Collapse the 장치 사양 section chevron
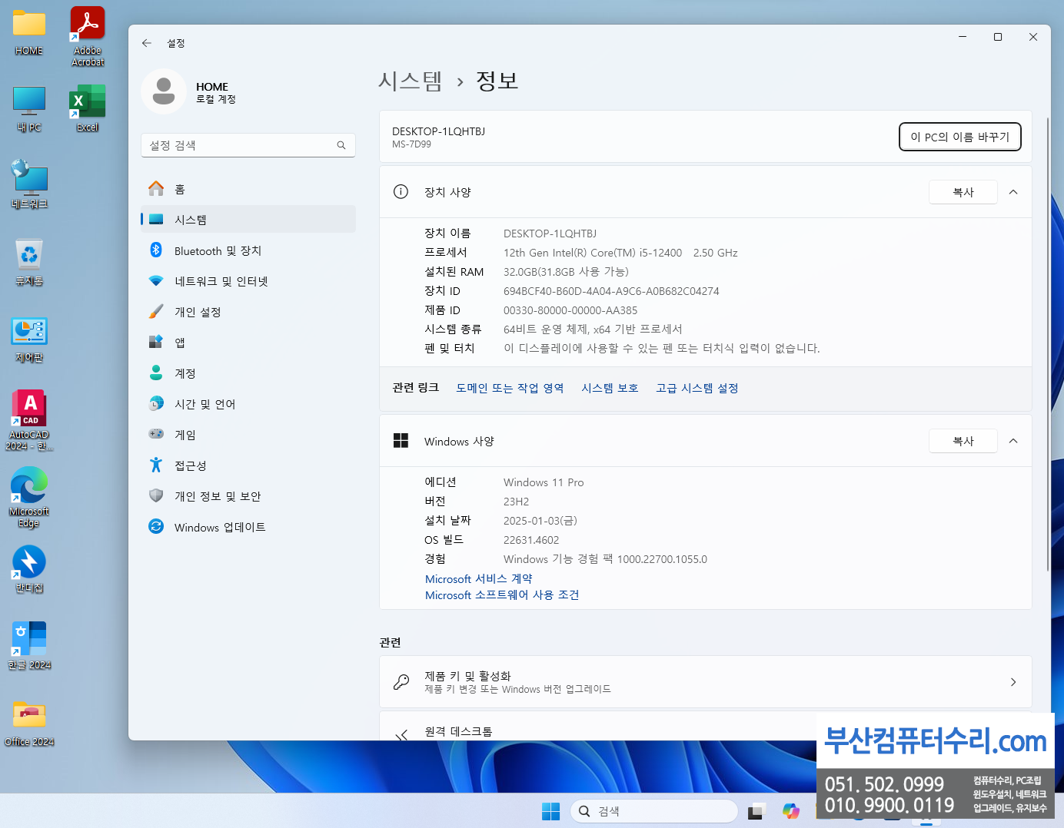Screen dimensions: 1064x828 (1013, 192)
